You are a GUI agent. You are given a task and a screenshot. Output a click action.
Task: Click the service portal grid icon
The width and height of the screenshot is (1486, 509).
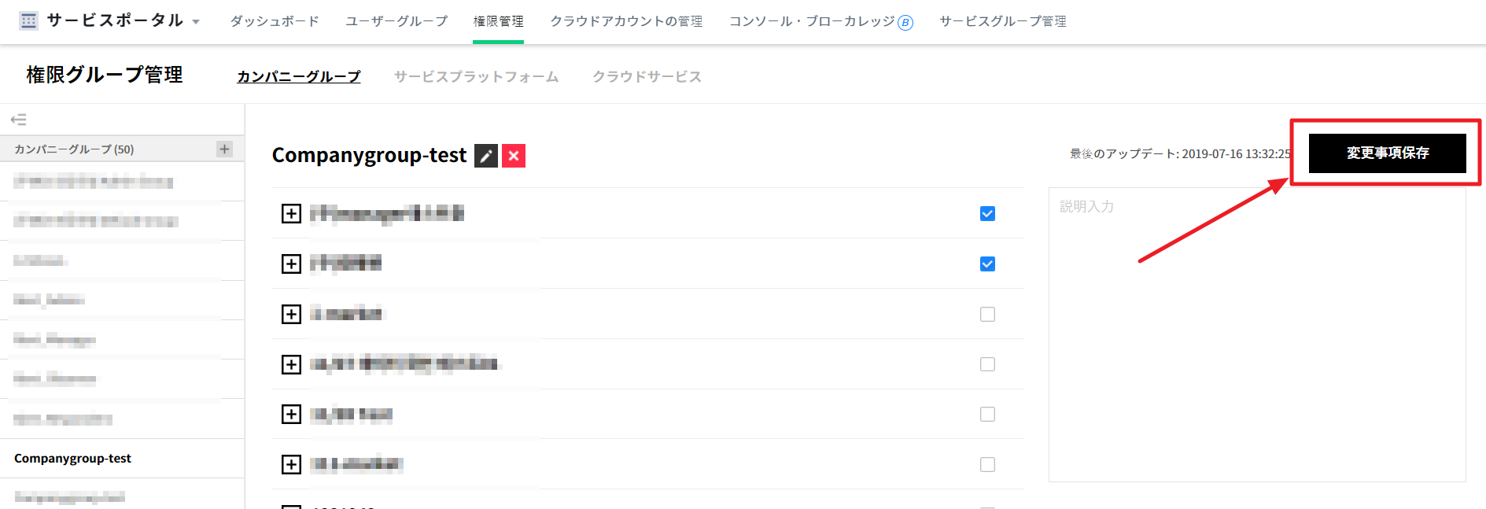pyautogui.click(x=29, y=21)
